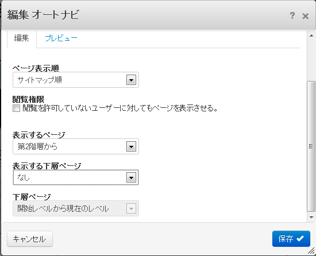Viewport: 316px width, 256px height.
Task: Click the キャンセル button
Action: [30, 239]
